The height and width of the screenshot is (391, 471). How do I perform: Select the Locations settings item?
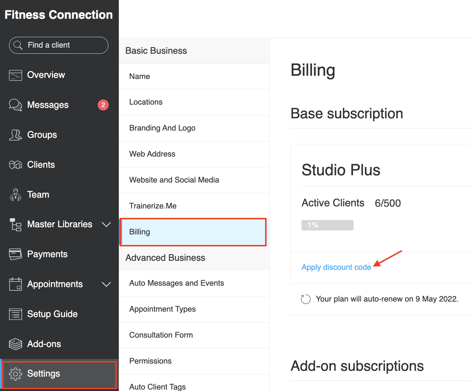point(194,102)
